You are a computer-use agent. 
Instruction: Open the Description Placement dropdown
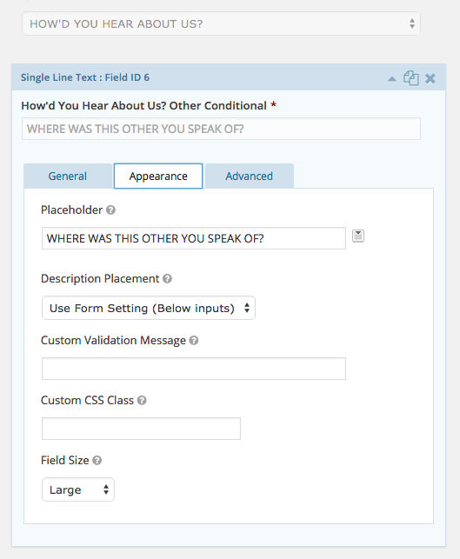pyautogui.click(x=149, y=308)
